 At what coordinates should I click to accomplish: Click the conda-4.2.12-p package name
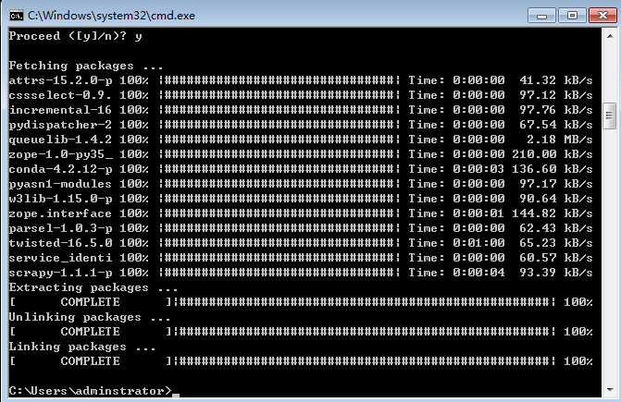tap(60, 169)
